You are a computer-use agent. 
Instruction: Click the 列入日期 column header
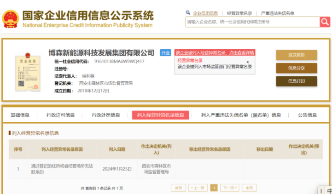117,149
